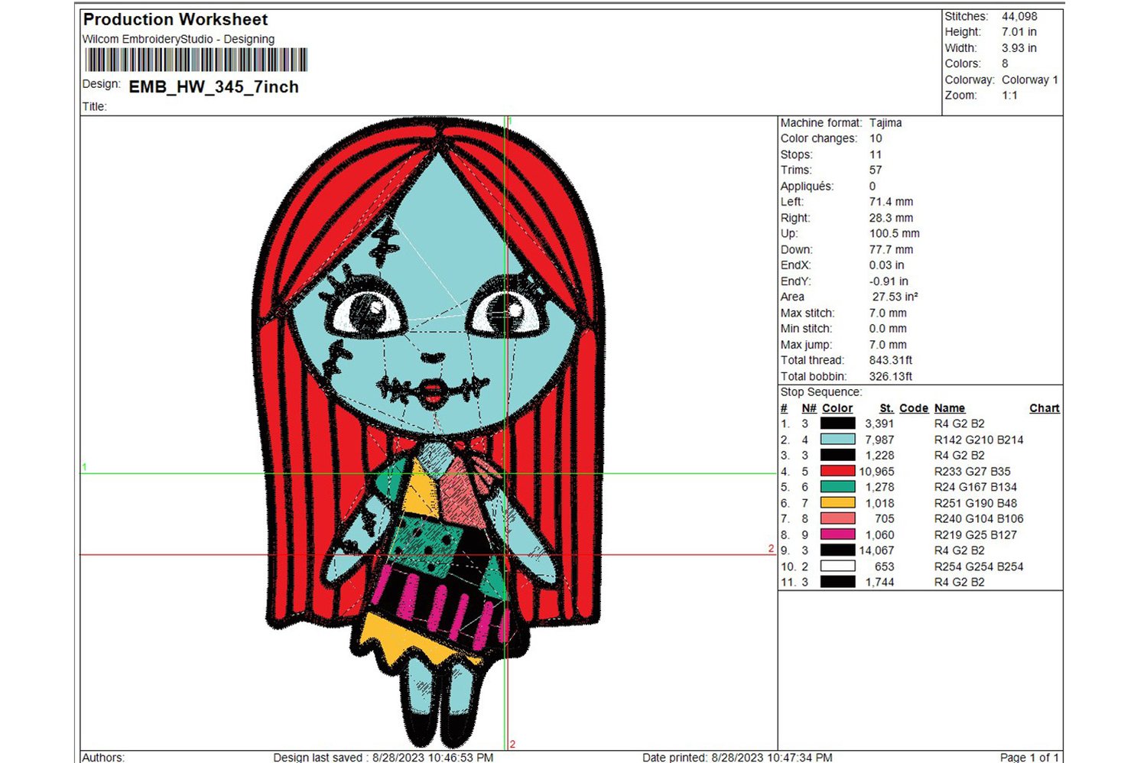The height and width of the screenshot is (763, 1147).
Task: Select the 'Wilcom EmbroideryStudio - Designing' line
Action: 178,39
